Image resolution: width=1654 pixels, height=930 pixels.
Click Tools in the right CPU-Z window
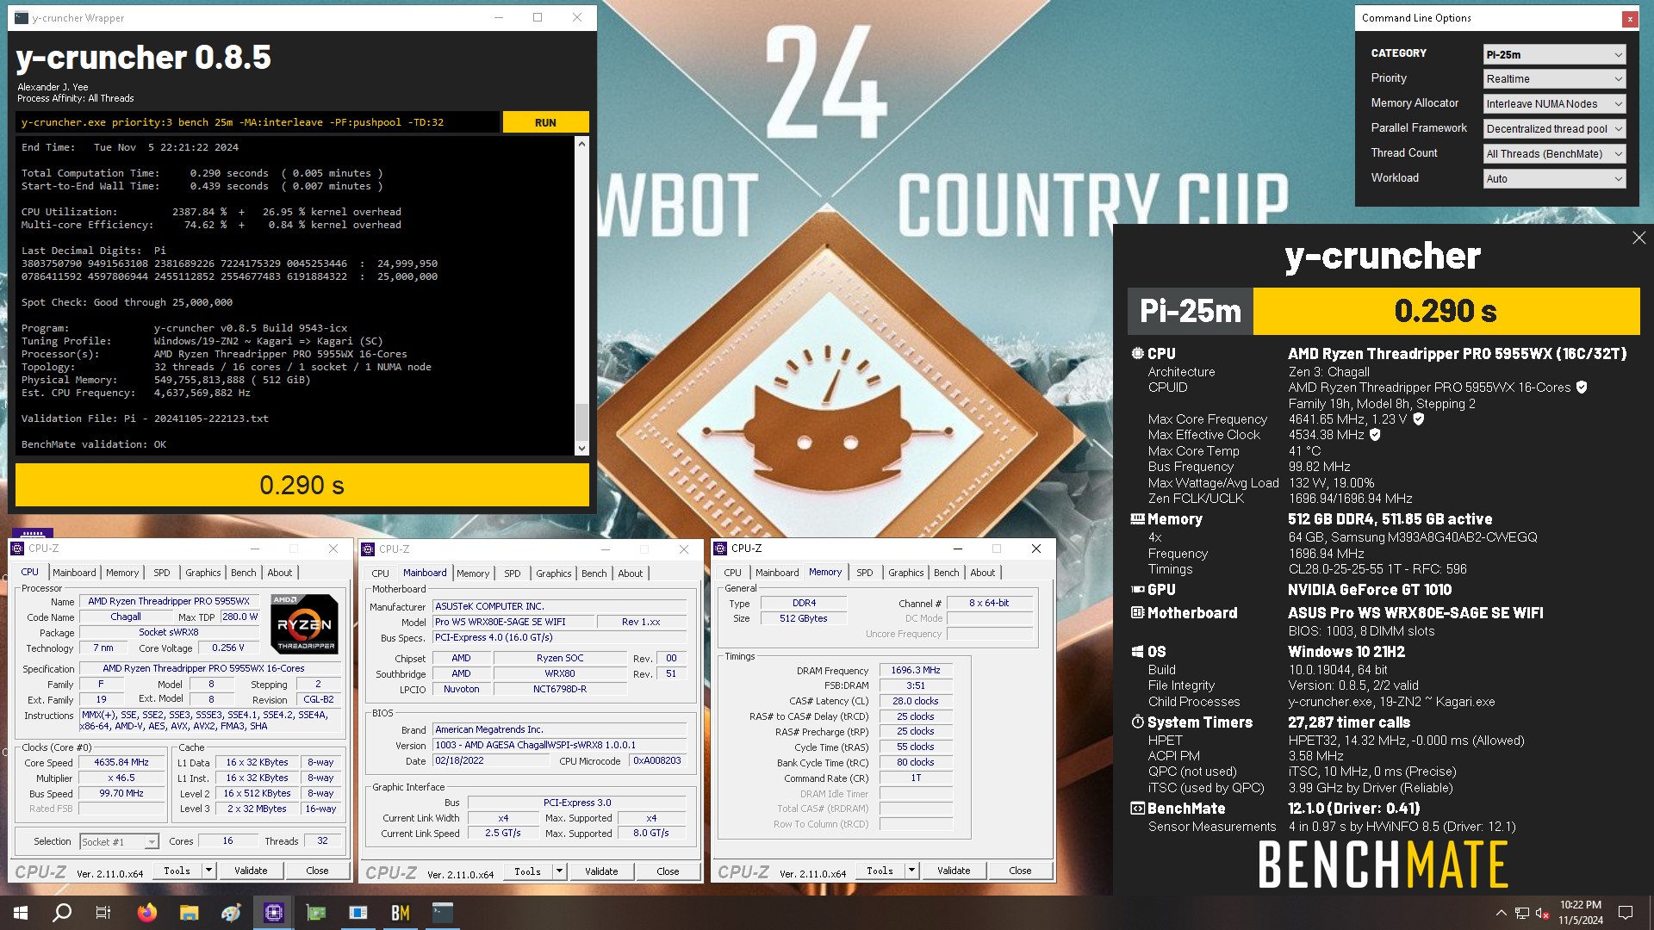[880, 871]
